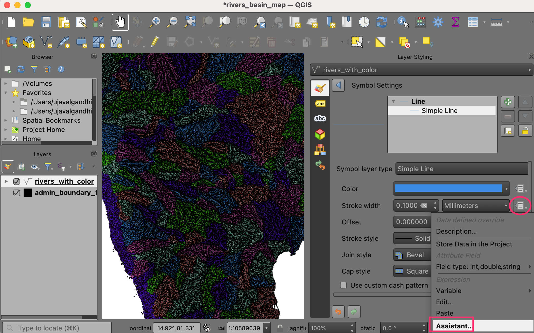534x333 pixels.
Task: Open the Labels tab with the yellow abc icon
Action: coord(320,103)
